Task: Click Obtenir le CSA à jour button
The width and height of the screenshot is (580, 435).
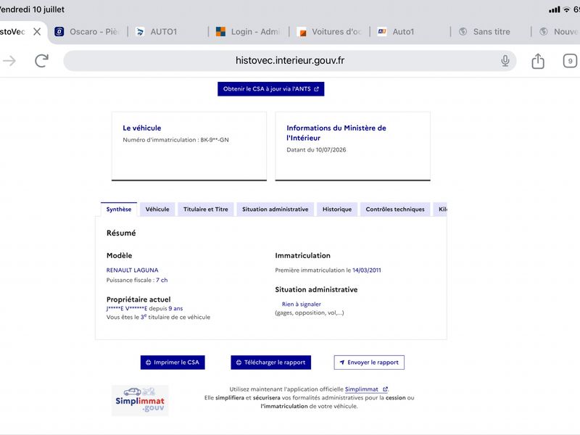Action: [270, 89]
